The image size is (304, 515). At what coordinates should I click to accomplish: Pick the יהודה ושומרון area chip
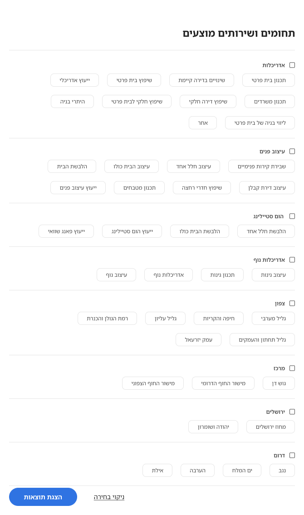pyautogui.click(x=213, y=427)
